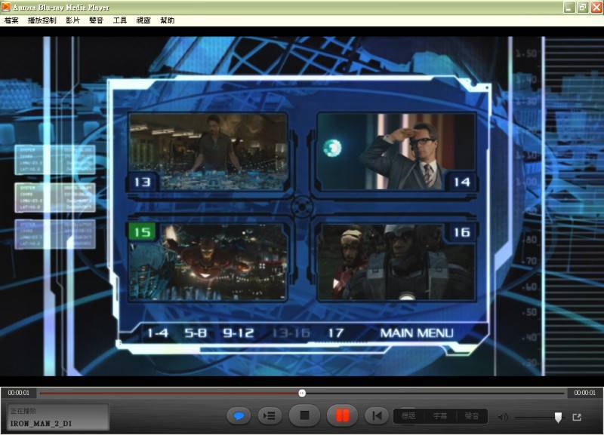Viewport: 604px width, 435px height.
Task: Click the elapsed time display on the left
Action: 18,393
